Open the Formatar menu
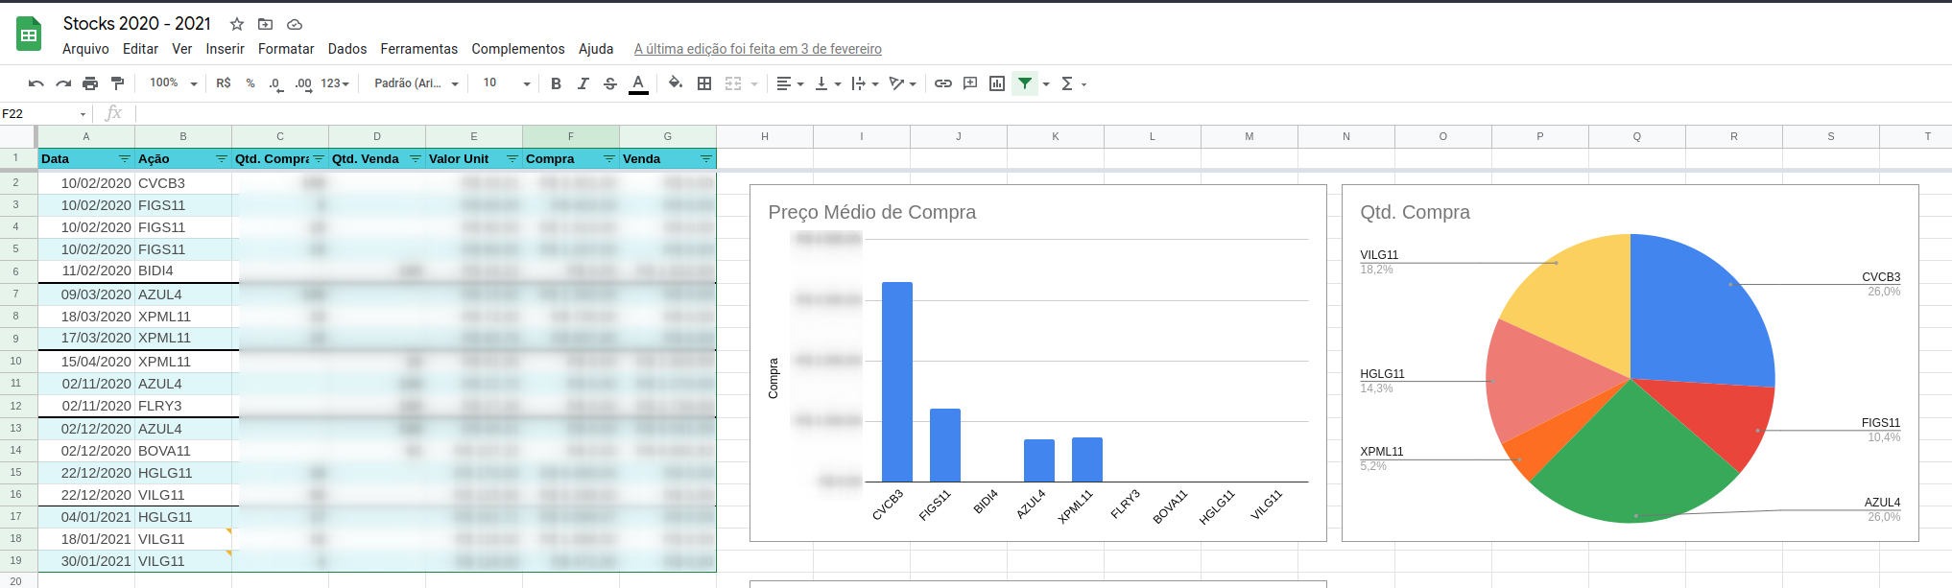 pos(286,49)
